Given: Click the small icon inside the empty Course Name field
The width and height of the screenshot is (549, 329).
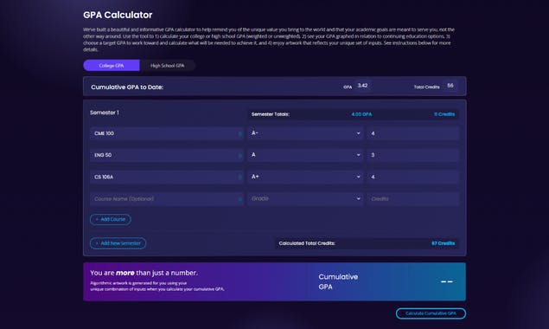Looking at the screenshot, I should (x=239, y=199).
